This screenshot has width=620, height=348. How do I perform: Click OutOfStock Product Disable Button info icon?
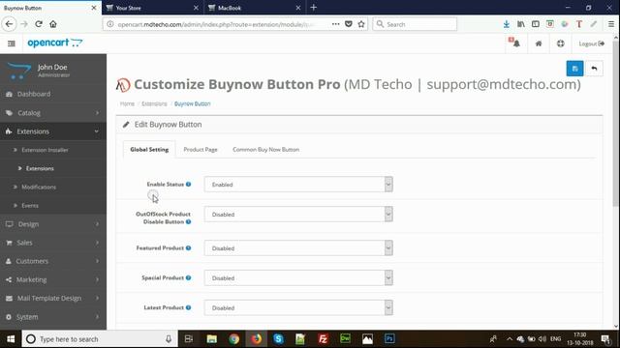189,221
